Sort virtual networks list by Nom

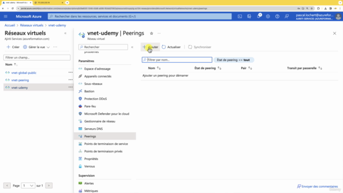pyautogui.click(x=11, y=64)
